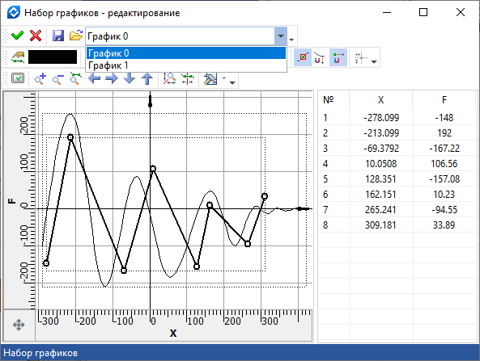Image resolution: width=480 pixels, height=361 pixels.
Task: Confirm changes with the green checkmark
Action: [17, 36]
